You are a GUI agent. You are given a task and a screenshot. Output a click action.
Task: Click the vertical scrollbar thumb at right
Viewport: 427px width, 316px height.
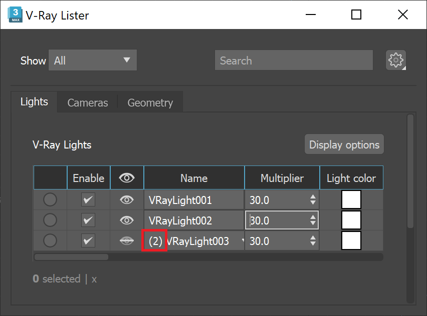pos(410,171)
